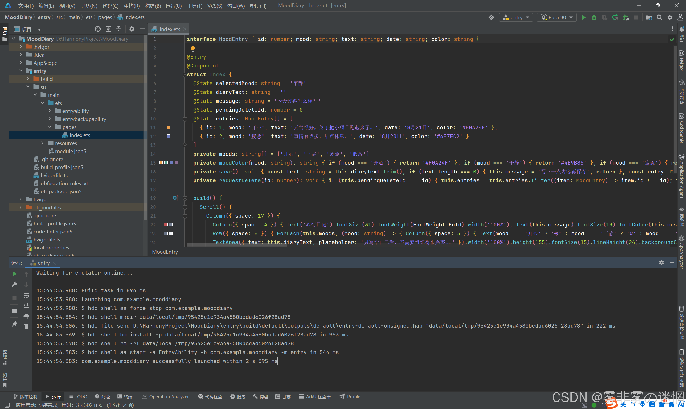Click the locate target crosshair in toolbar

click(491, 17)
